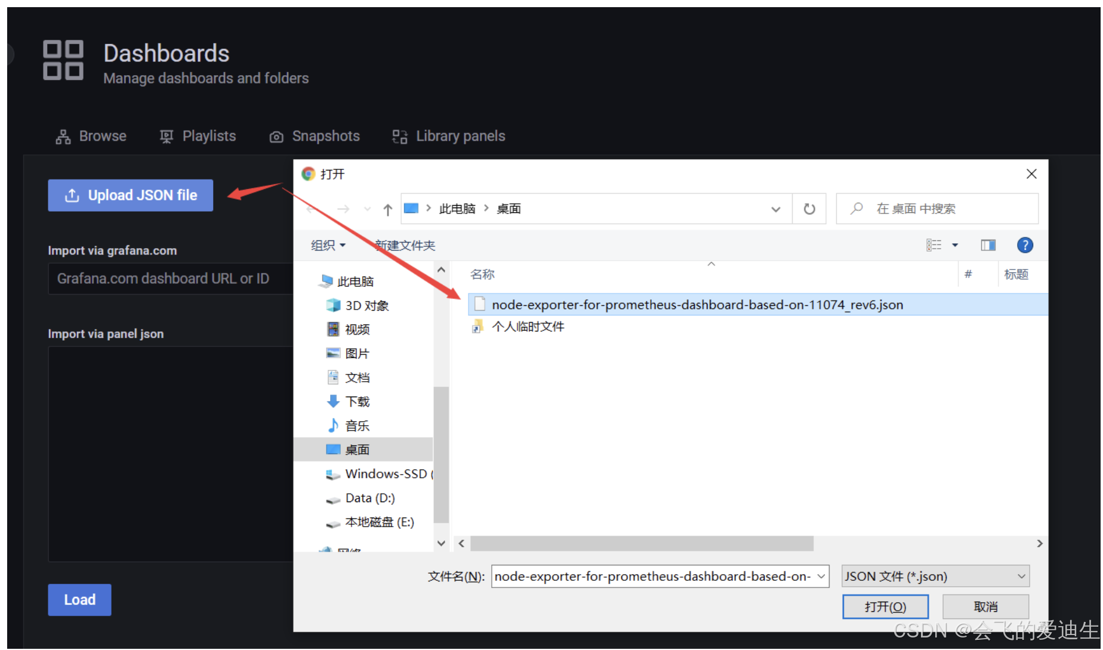Expand the address bar history dropdown

(776, 209)
